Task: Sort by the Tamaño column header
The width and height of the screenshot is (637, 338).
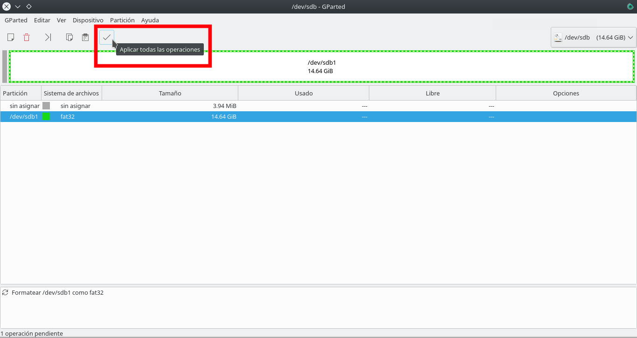Action: click(x=170, y=93)
